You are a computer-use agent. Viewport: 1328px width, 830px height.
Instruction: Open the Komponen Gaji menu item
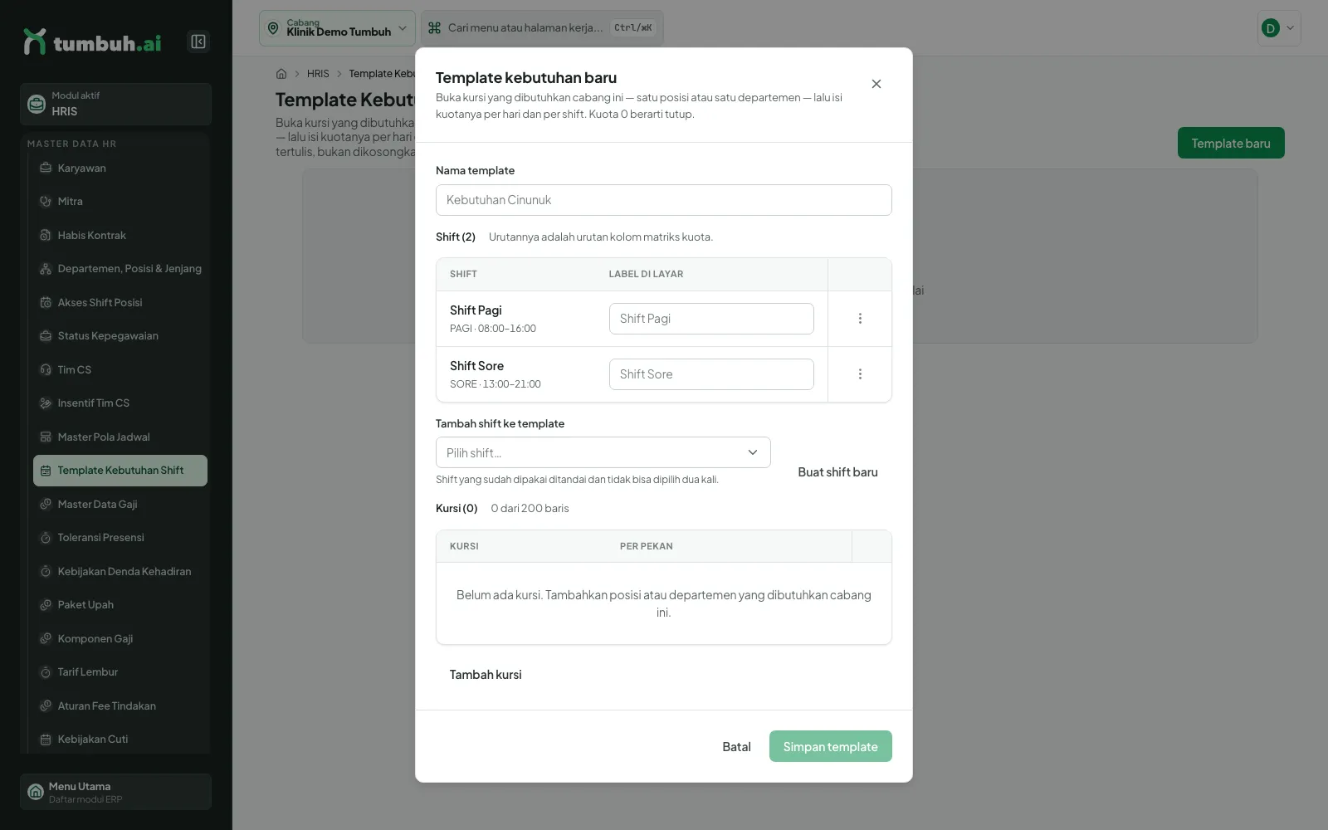point(120,639)
